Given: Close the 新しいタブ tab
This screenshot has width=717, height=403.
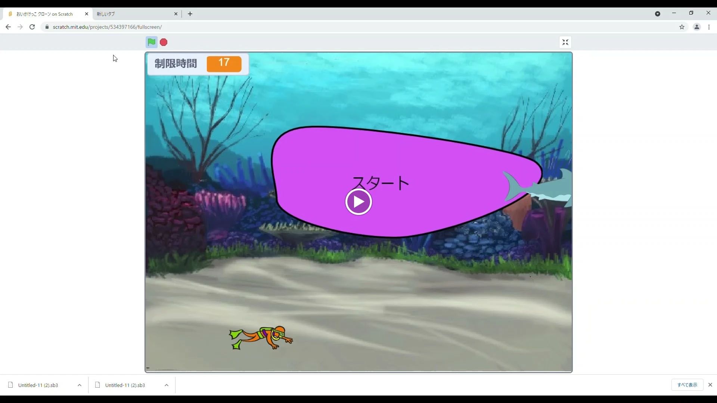Looking at the screenshot, I should pyautogui.click(x=176, y=14).
